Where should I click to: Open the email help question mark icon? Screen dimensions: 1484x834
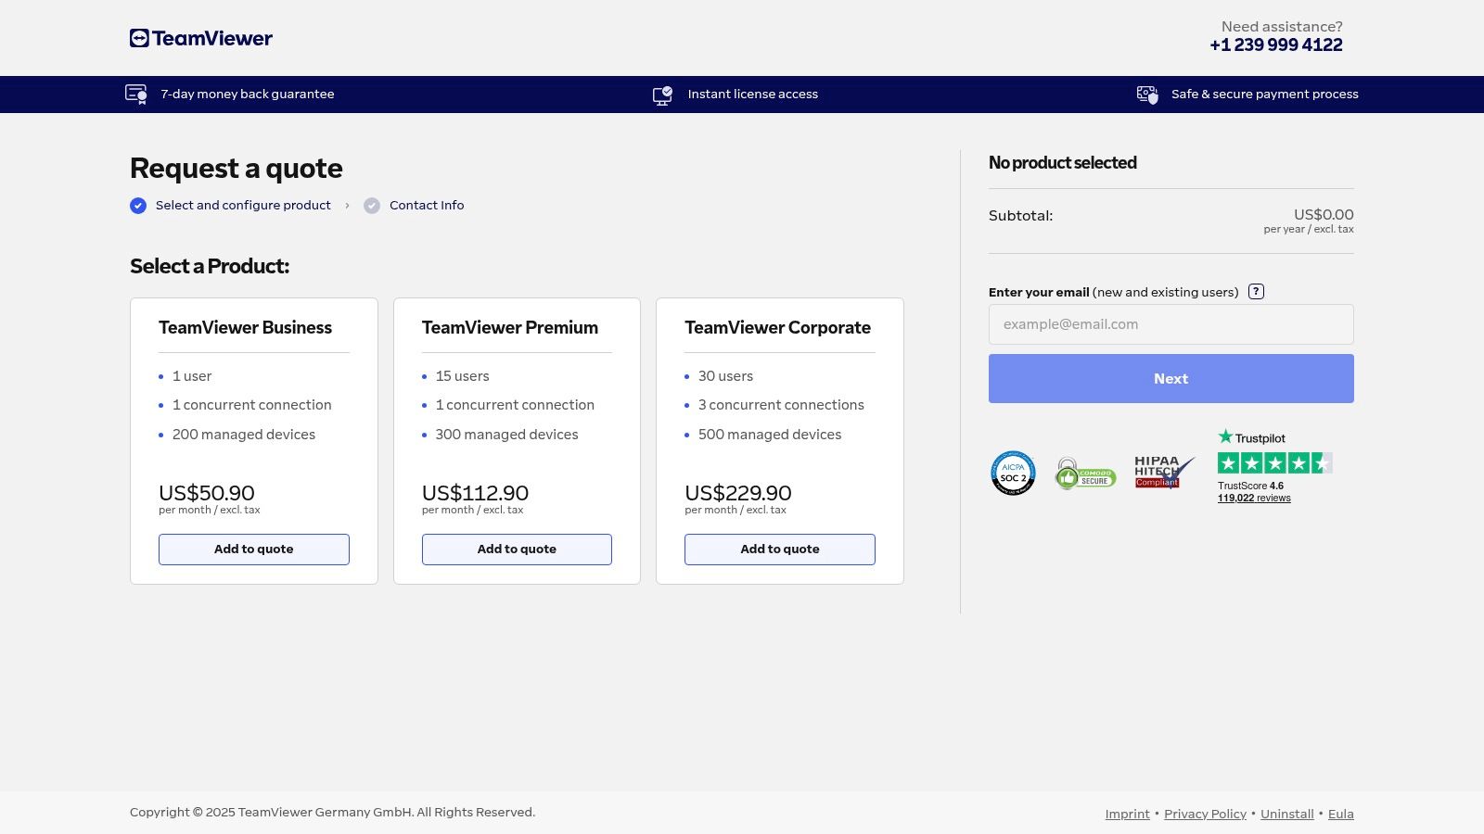click(x=1256, y=292)
